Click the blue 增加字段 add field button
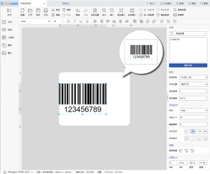The height and width of the screenshot is (174, 210). pyautogui.click(x=188, y=65)
